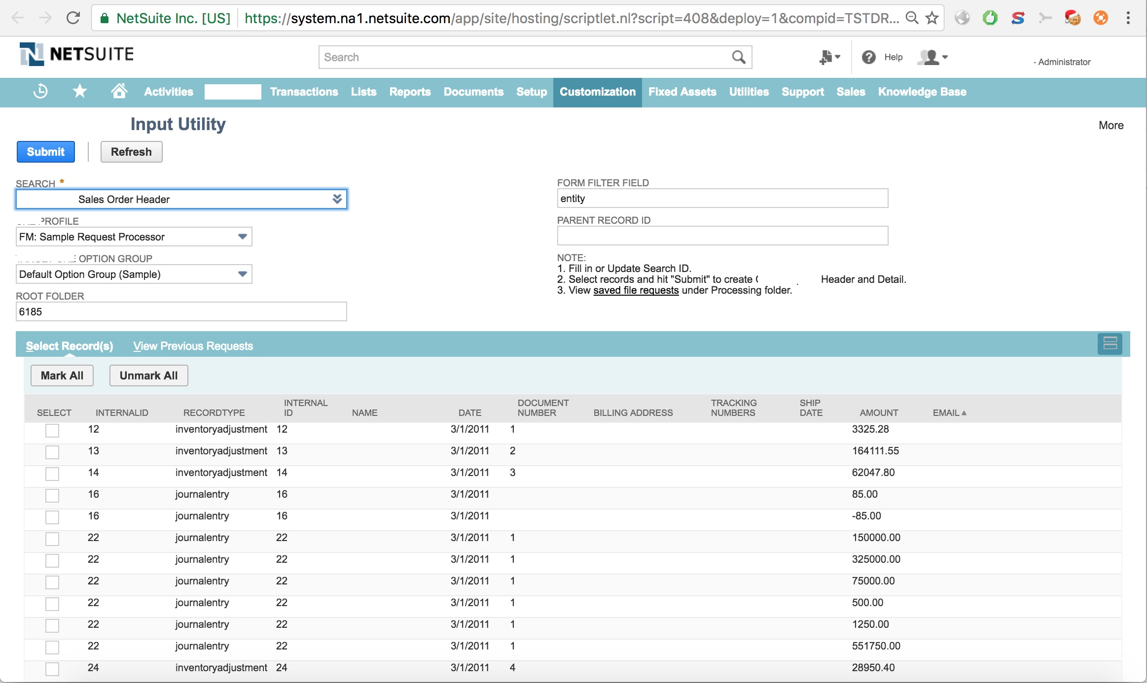The width and height of the screenshot is (1147, 683).
Task: Click the grey globe extension icon
Action: (x=962, y=18)
